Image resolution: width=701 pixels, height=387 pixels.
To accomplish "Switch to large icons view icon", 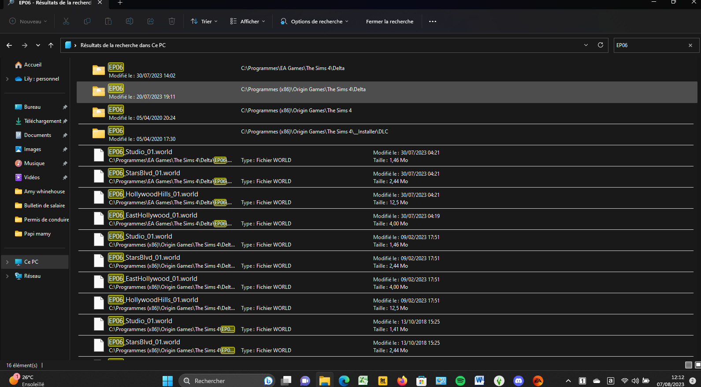I will 698,365.
